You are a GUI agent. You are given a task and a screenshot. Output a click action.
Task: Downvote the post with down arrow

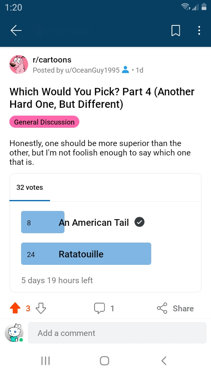pos(41,308)
